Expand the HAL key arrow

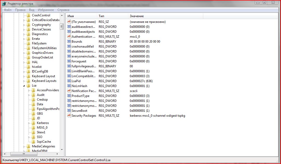pyautogui.click(x=24, y=62)
